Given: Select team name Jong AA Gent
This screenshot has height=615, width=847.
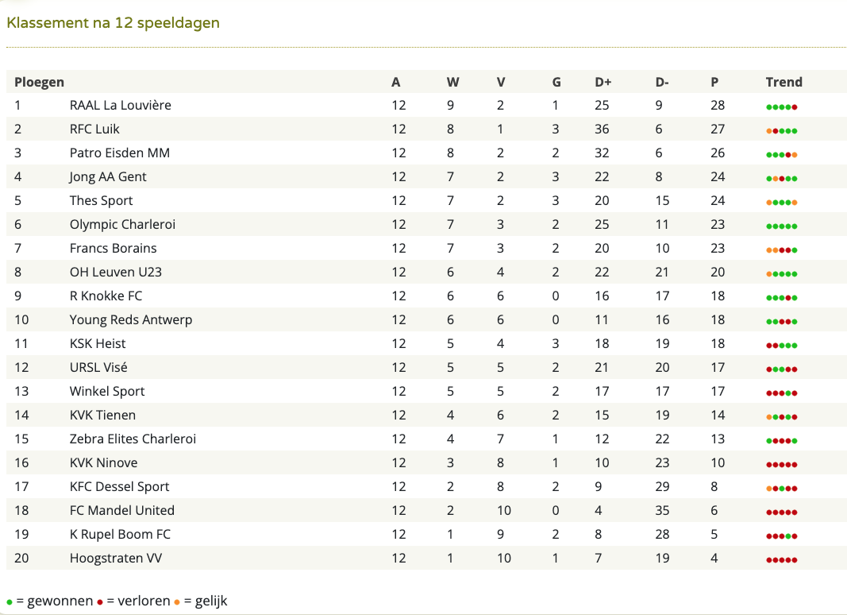Looking at the screenshot, I should click(x=107, y=177).
